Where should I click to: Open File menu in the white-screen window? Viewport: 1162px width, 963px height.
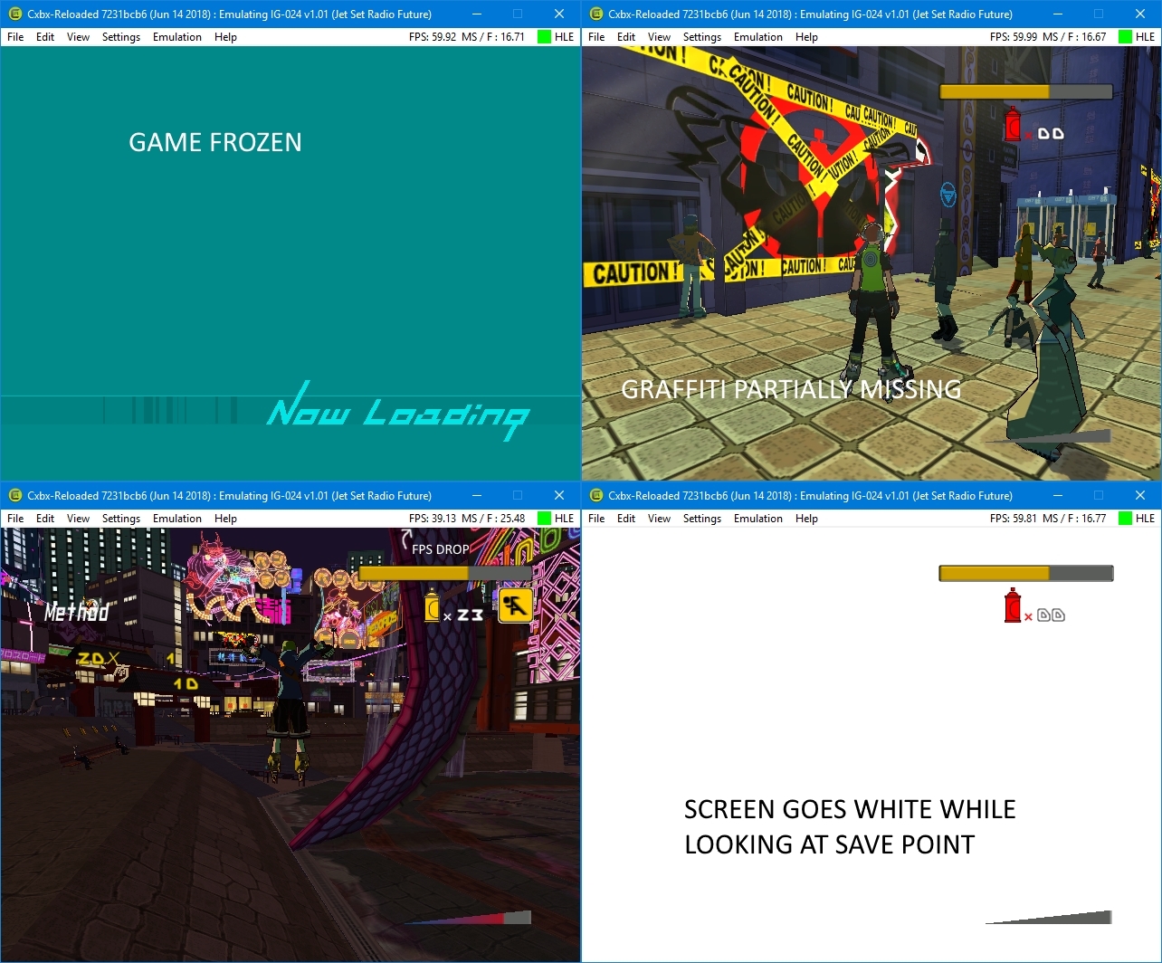click(x=596, y=519)
